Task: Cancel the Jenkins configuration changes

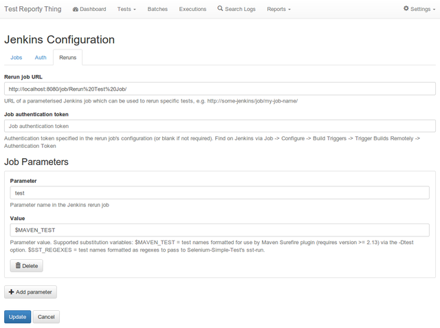Action: coord(46,317)
